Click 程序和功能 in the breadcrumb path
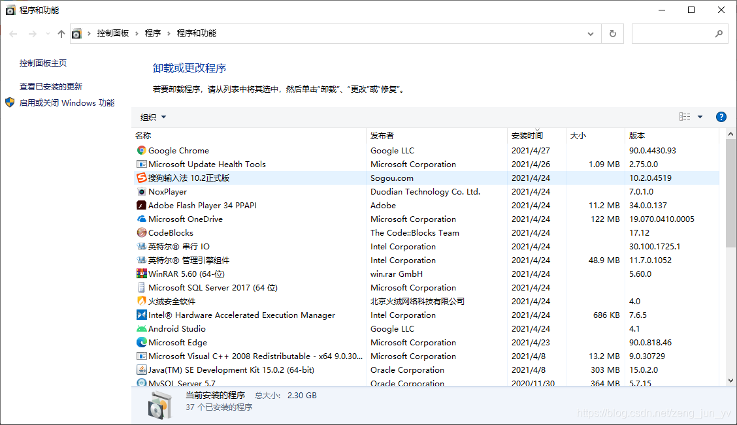Image resolution: width=737 pixels, height=425 pixels. click(x=197, y=33)
